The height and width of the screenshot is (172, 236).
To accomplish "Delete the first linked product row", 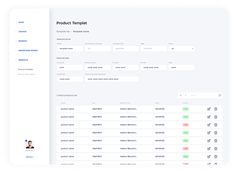I will [x=216, y=109].
